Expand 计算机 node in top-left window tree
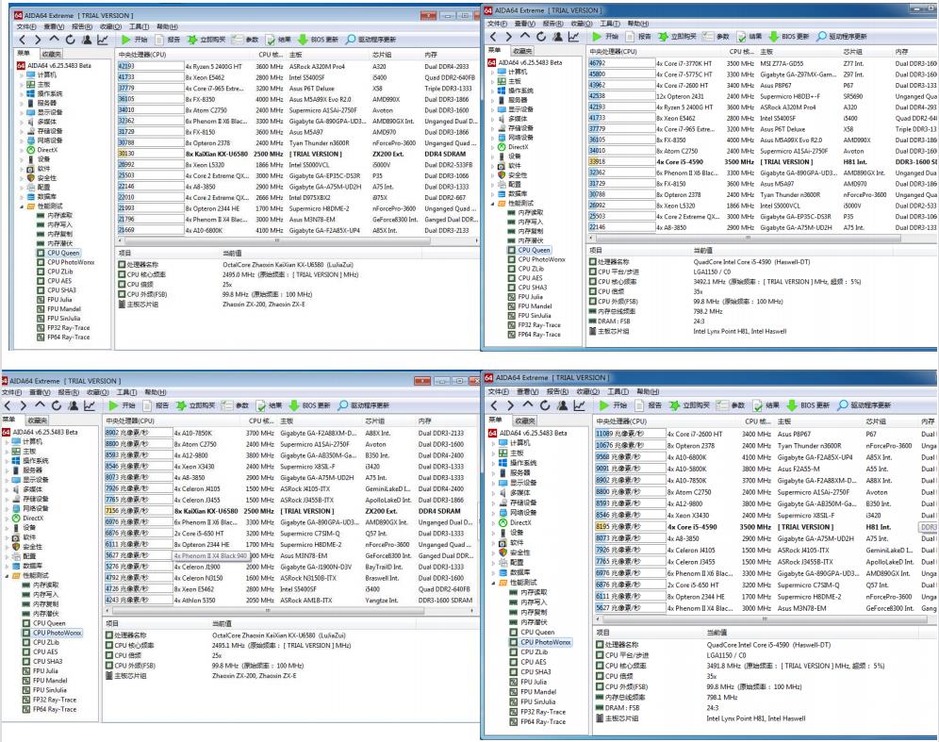 22,74
